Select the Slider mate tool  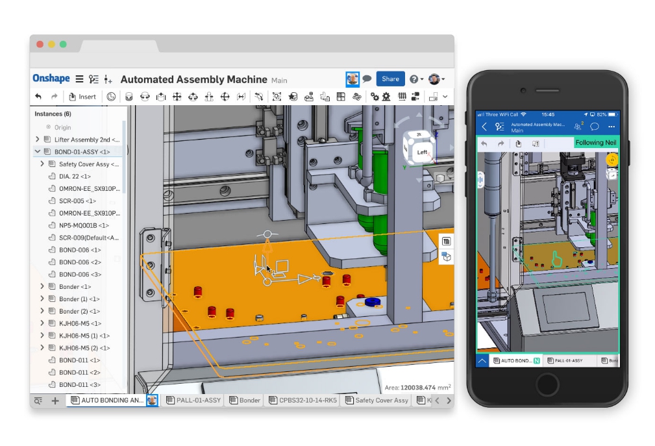click(161, 97)
